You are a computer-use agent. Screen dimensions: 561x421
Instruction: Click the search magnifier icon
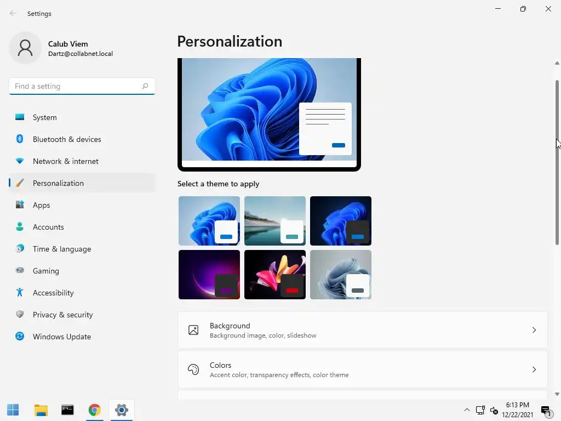[x=145, y=86]
